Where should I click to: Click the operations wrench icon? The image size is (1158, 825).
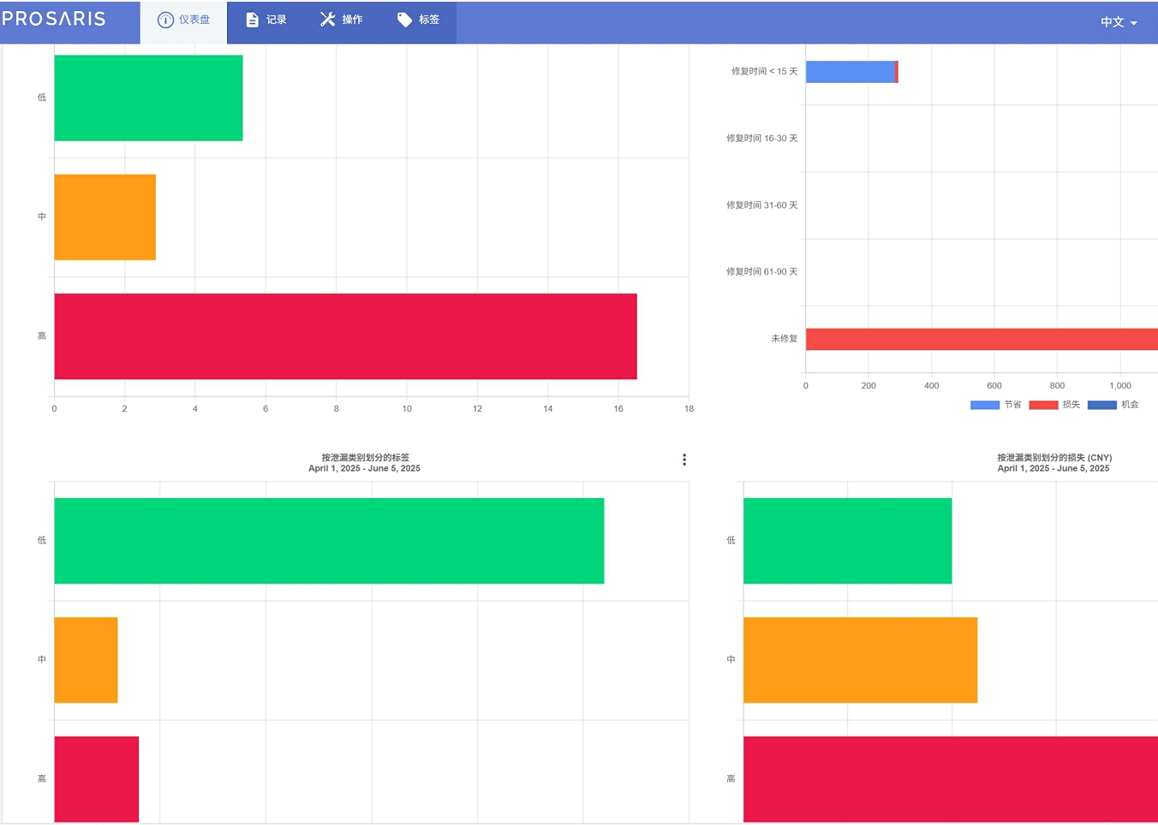[x=327, y=20]
